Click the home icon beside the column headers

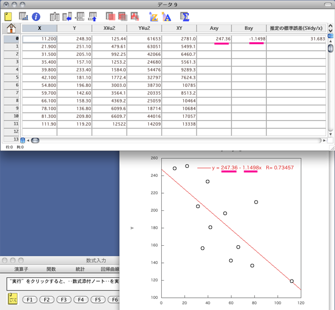10,28
